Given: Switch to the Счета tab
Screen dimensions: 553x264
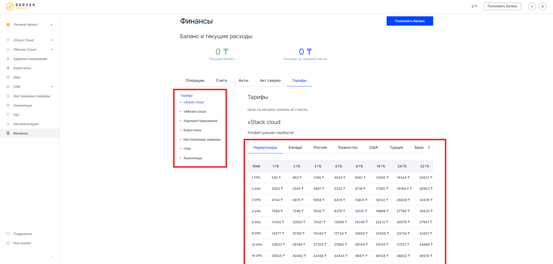Looking at the screenshot, I should (221, 80).
